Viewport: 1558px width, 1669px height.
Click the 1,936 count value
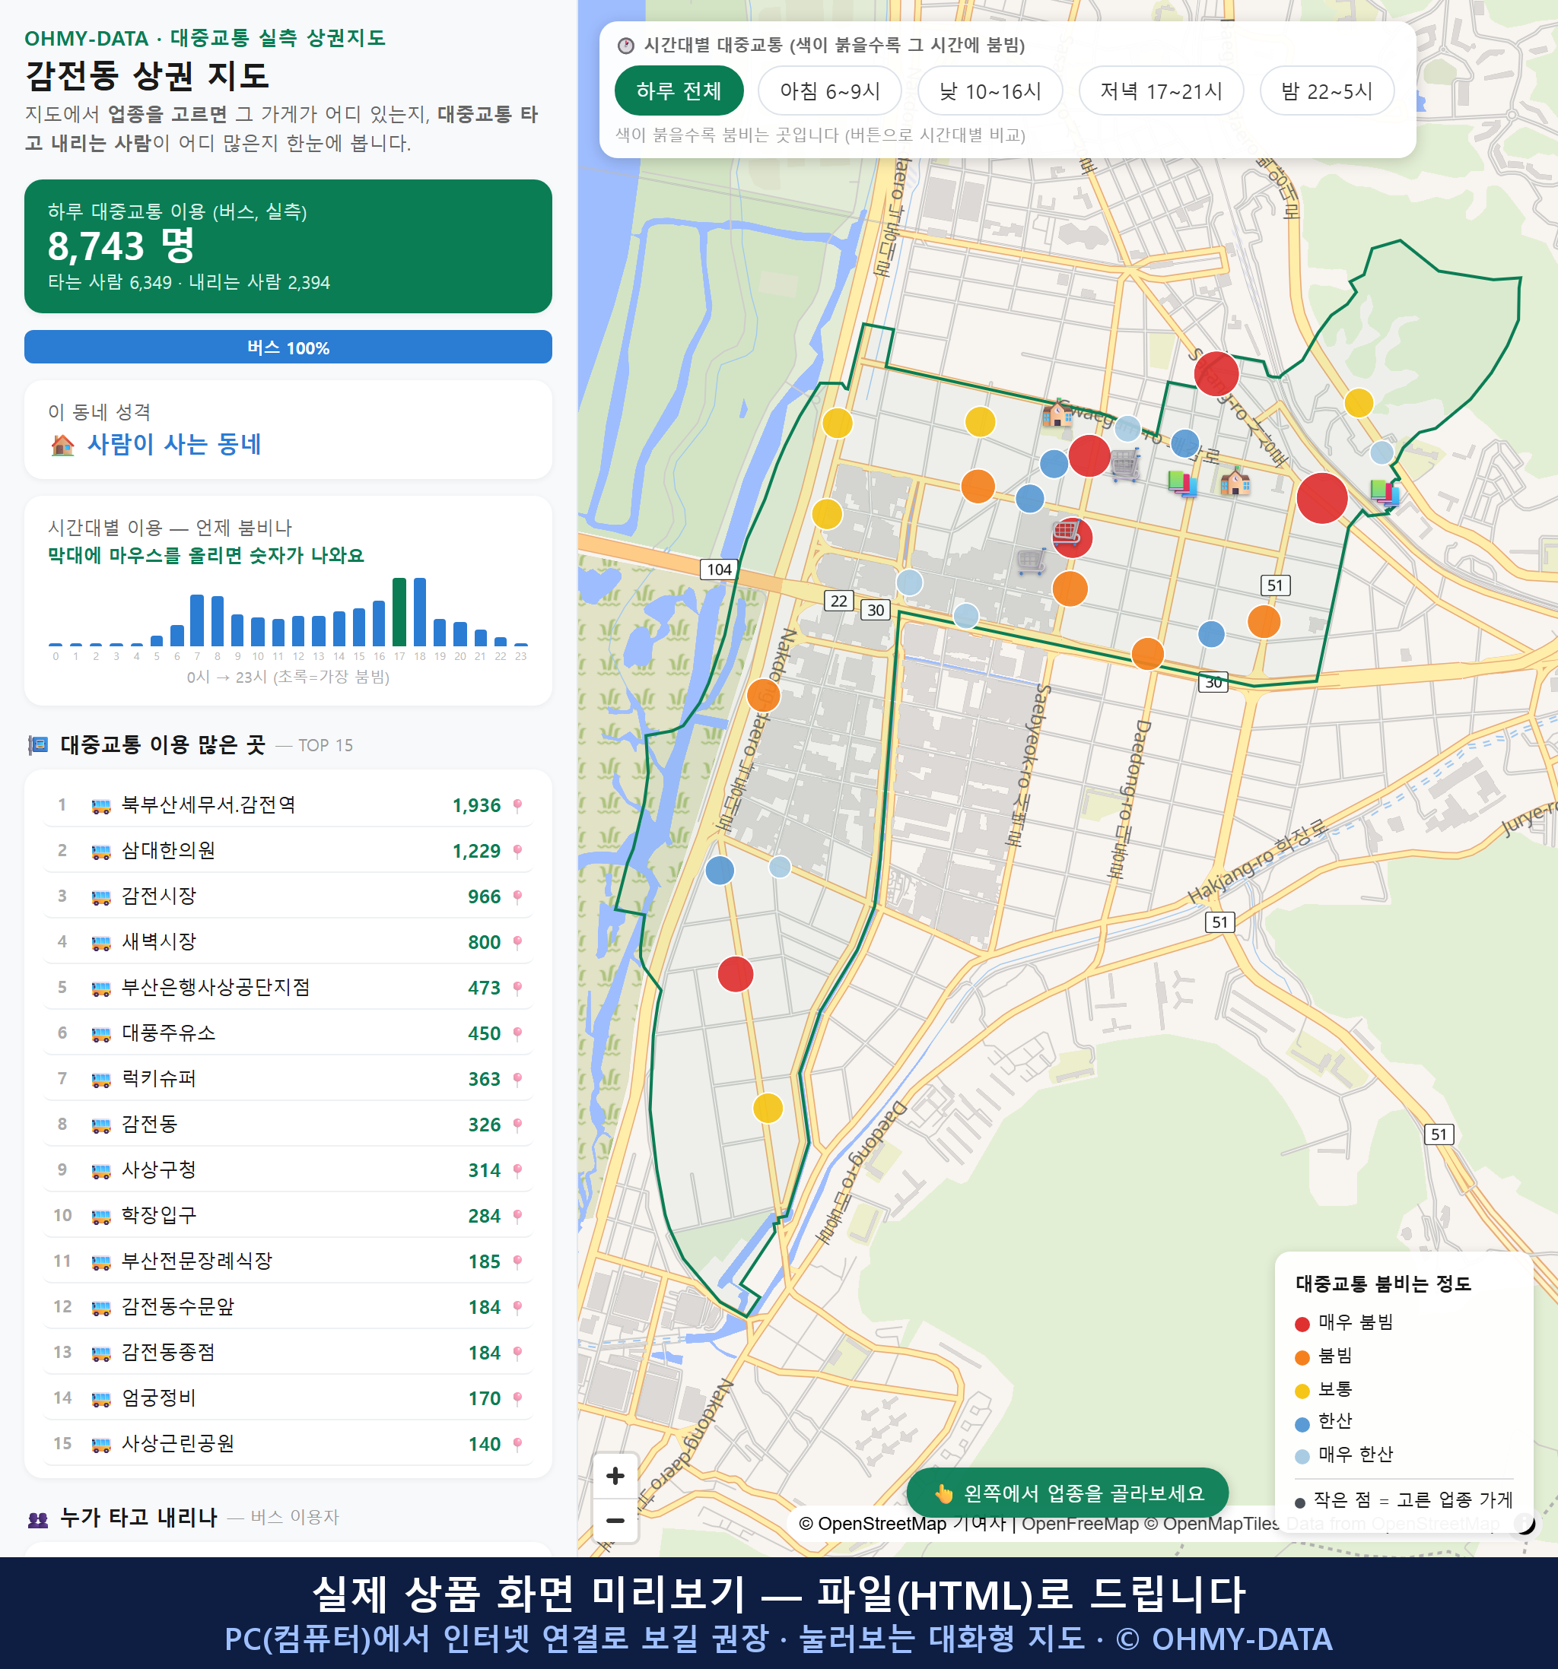tap(476, 805)
